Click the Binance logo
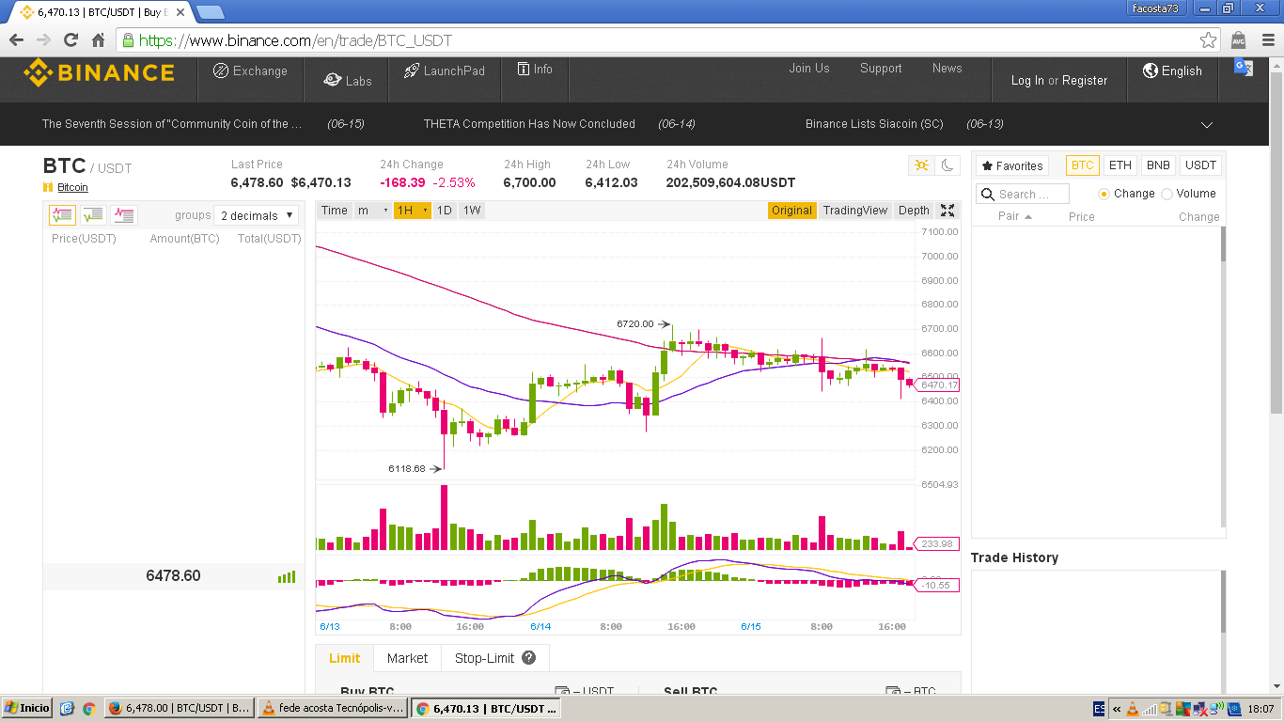1284x722 pixels. [x=100, y=72]
